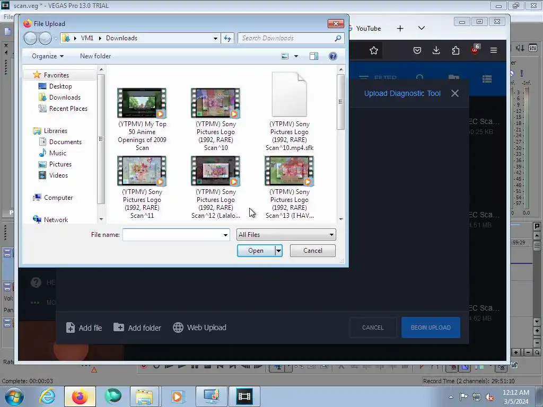This screenshot has height=407, width=543.
Task: Open the Firefox extensions puzzle icon
Action: [456, 50]
